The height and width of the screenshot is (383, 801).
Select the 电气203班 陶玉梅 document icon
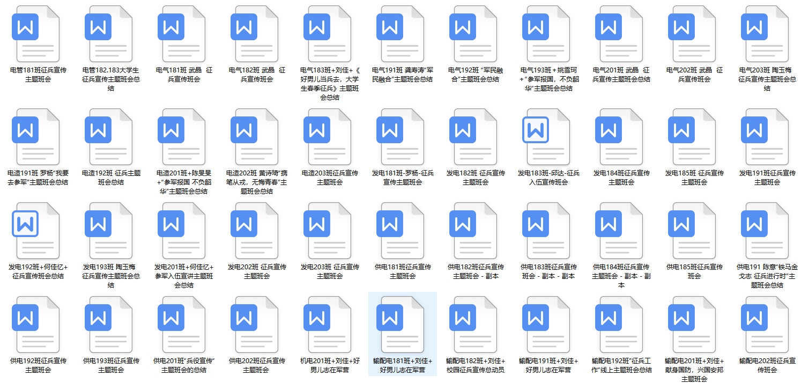[x=765, y=34]
